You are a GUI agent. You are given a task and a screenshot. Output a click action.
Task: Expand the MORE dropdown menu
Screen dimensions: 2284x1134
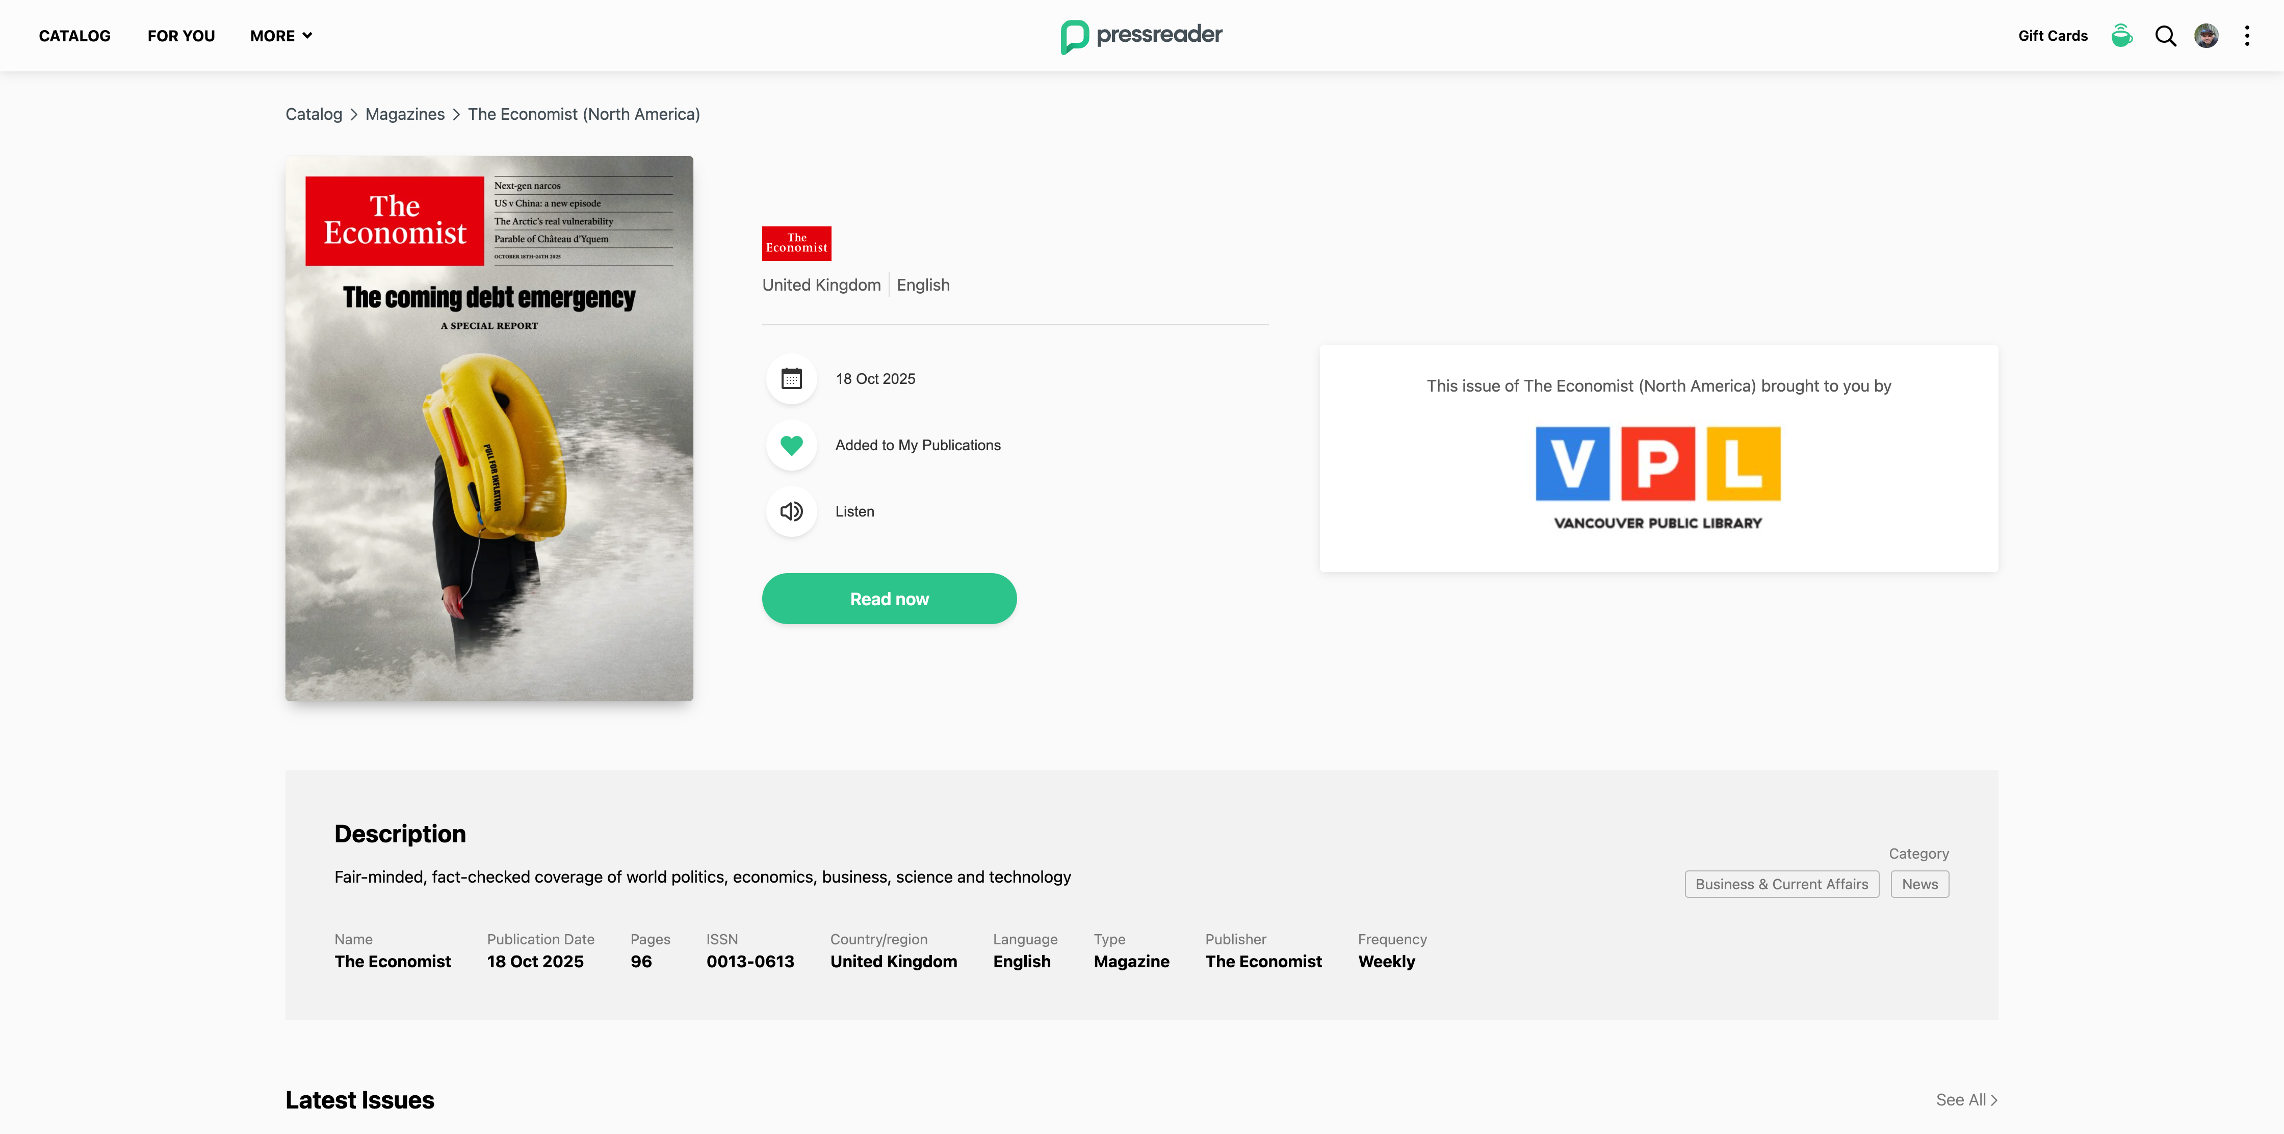click(280, 36)
